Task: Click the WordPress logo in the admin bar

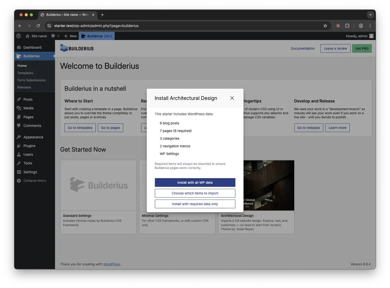Action: click(x=19, y=36)
